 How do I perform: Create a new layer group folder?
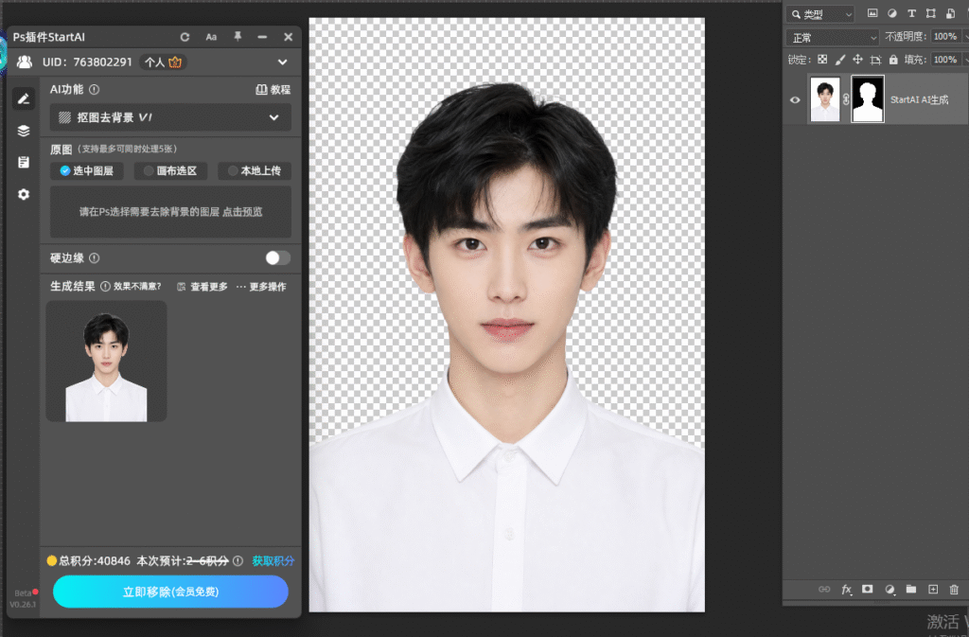click(911, 589)
